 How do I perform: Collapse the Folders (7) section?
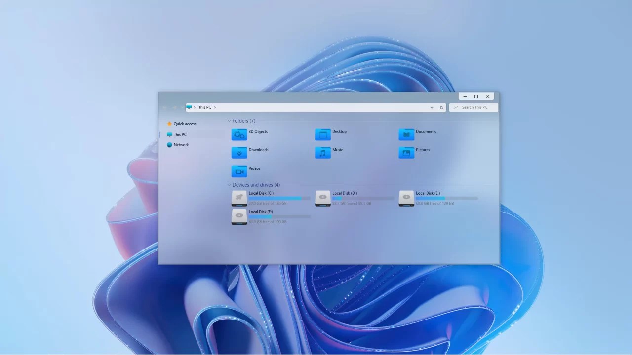click(229, 121)
